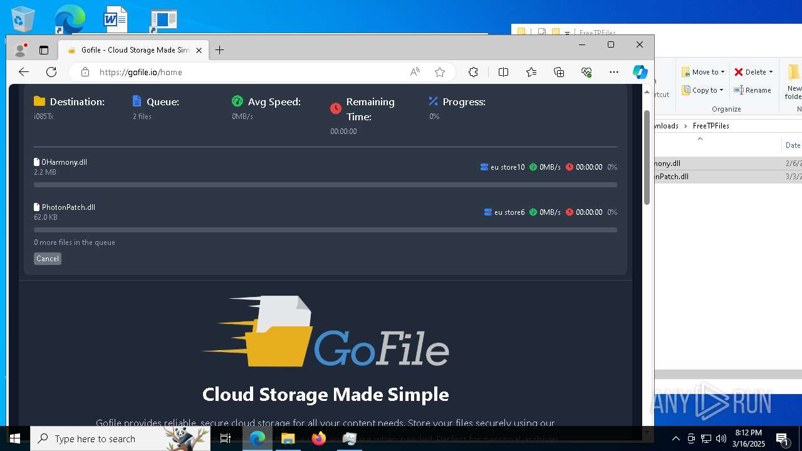The width and height of the screenshot is (802, 451).
Task: Click the Gofile tab title
Action: 135,50
